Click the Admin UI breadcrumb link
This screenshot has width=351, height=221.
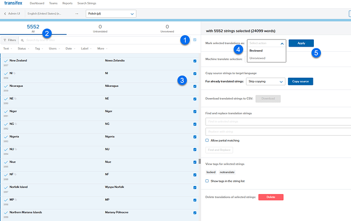point(14,14)
